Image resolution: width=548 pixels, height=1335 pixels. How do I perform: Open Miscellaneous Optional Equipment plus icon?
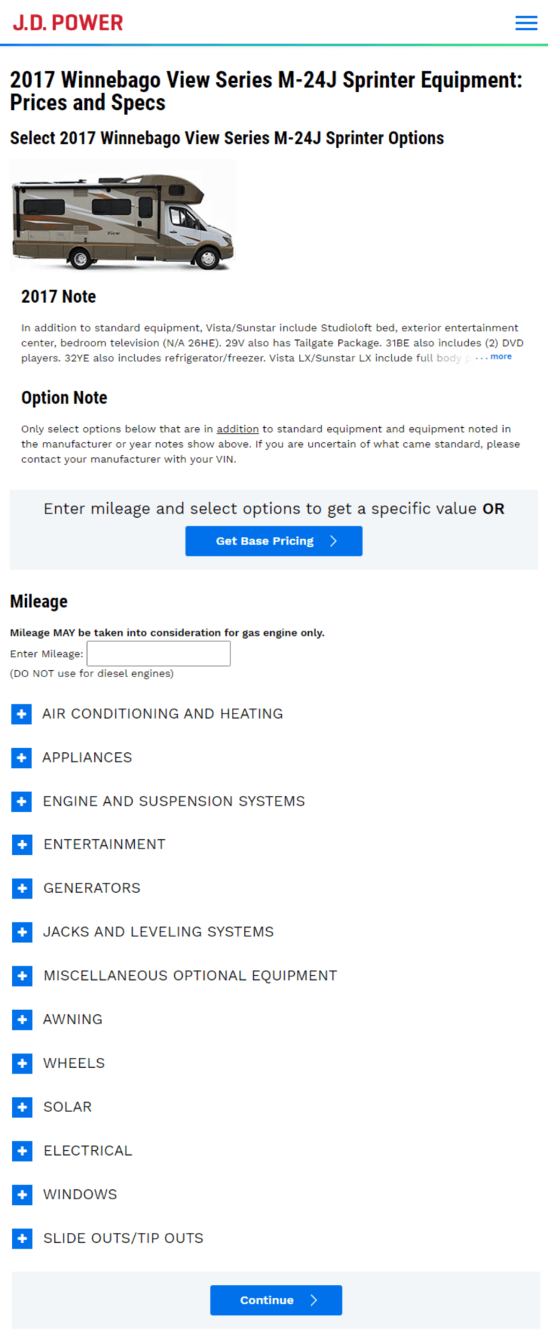click(x=21, y=976)
